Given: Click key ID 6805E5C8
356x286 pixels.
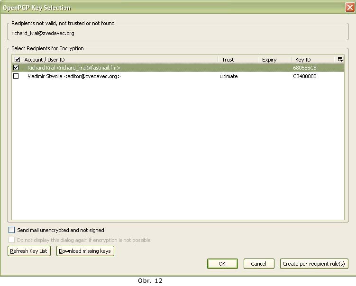Looking at the screenshot, I should click(304, 68).
